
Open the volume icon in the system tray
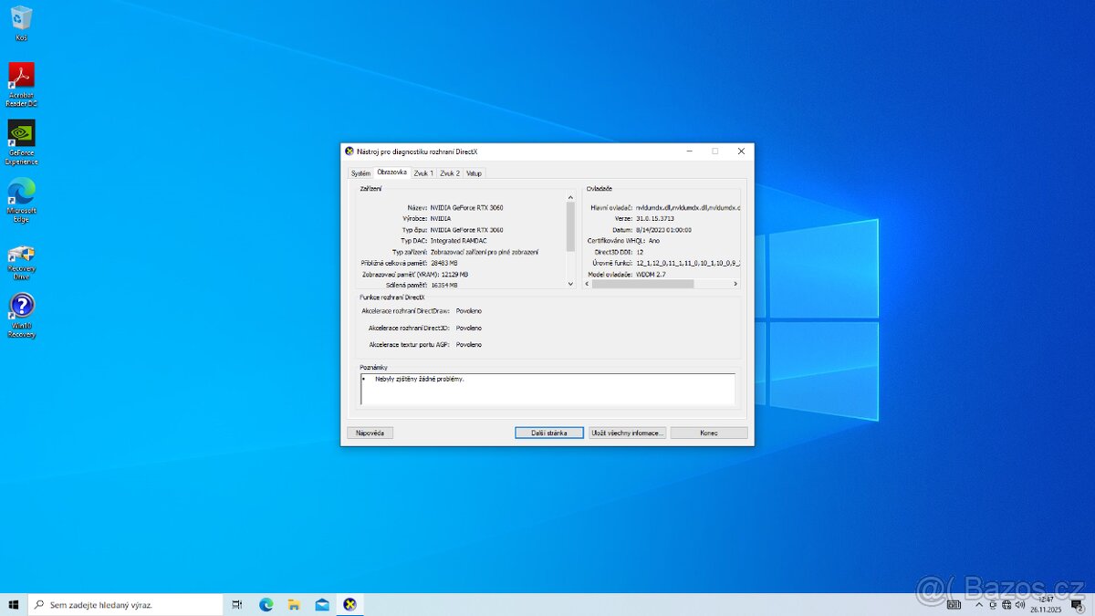point(1020,603)
